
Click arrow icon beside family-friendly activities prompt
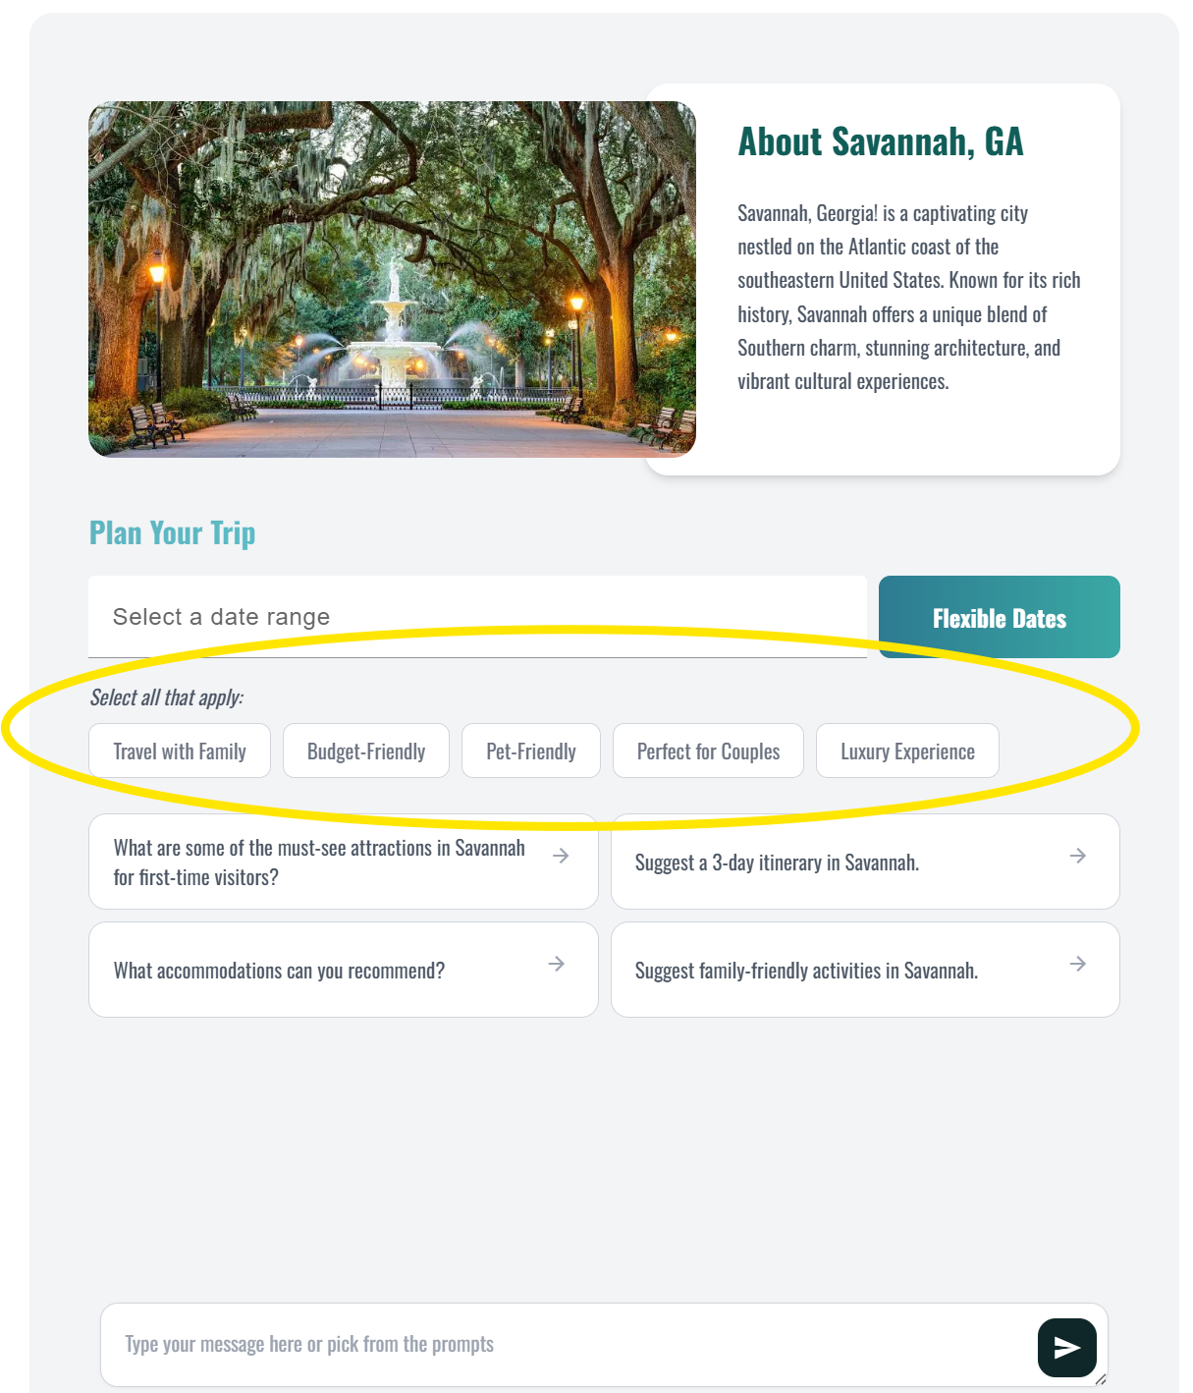[1077, 964]
